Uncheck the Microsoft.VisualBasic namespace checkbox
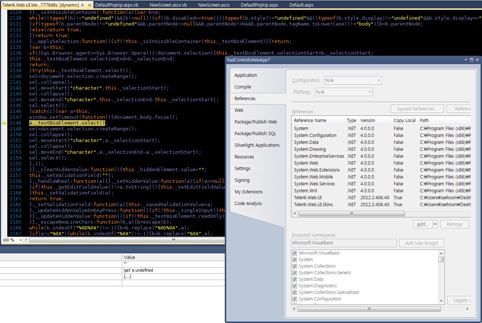The height and width of the screenshot is (323, 482). click(295, 253)
